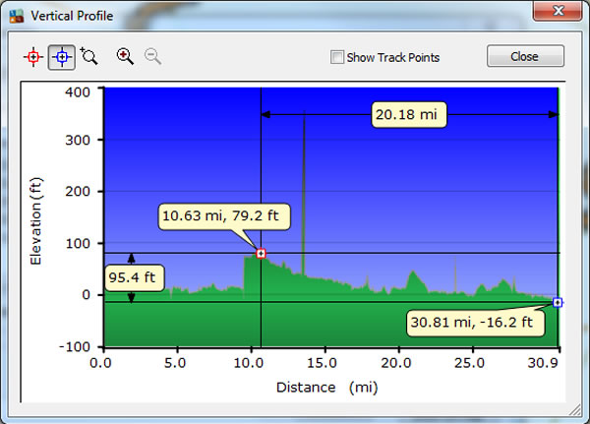Click the blue marker at 30.81 mi
Viewport: 590px width, 424px height.
pyautogui.click(x=558, y=302)
